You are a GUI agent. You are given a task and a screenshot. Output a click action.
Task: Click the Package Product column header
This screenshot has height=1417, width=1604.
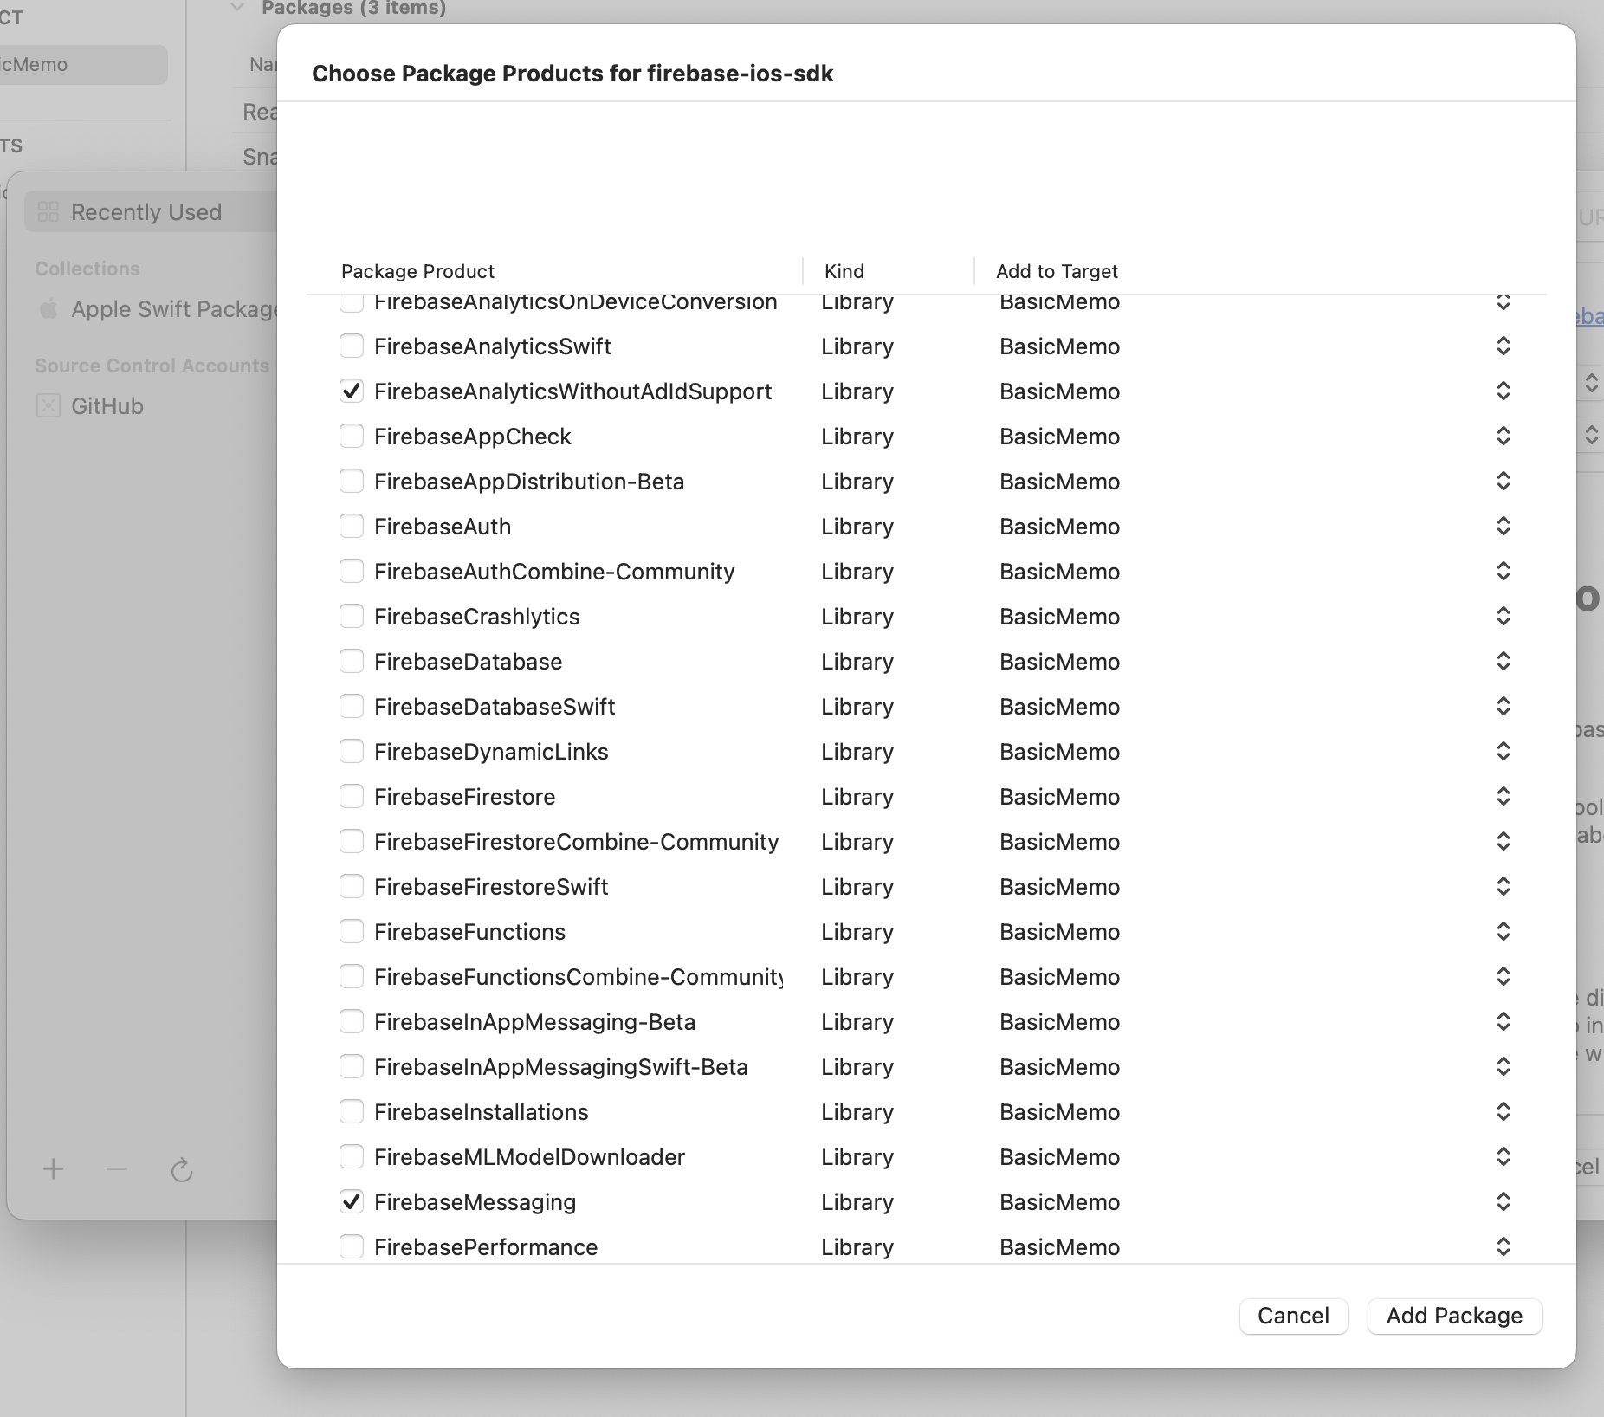coord(417,271)
